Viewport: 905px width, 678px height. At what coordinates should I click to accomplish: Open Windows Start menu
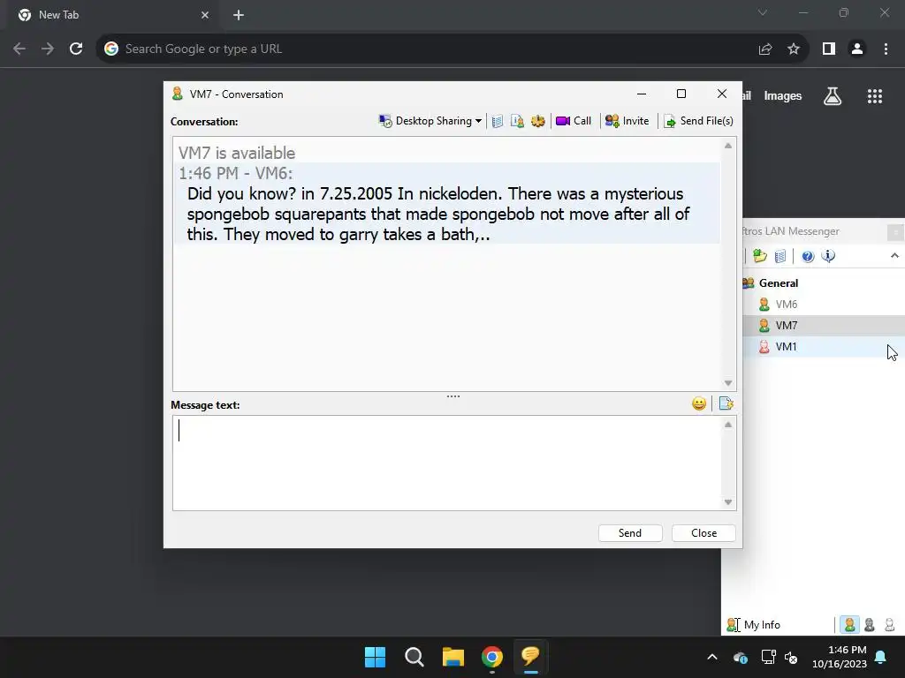375,657
